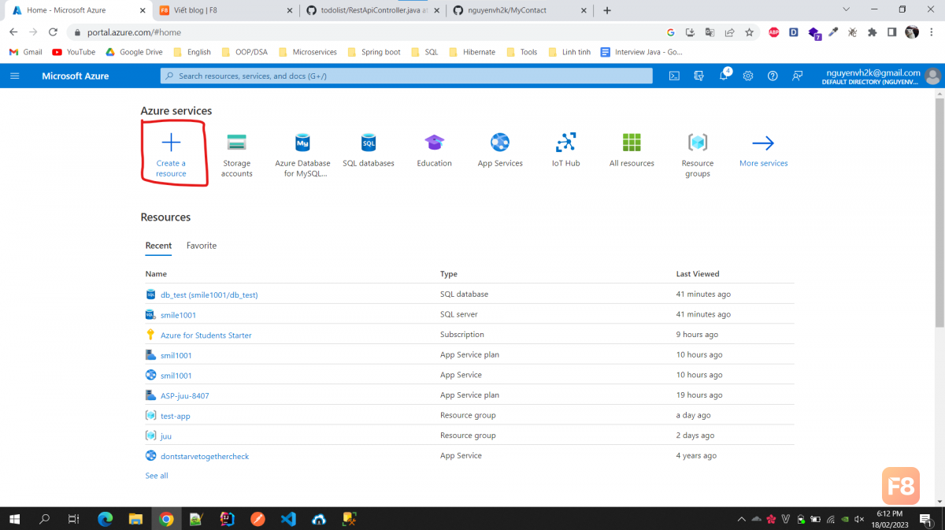
Task: Open the smile1001 SQL server resource
Action: pyautogui.click(x=179, y=315)
